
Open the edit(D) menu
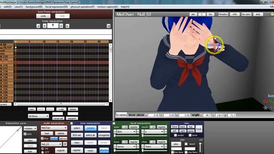[8, 7]
